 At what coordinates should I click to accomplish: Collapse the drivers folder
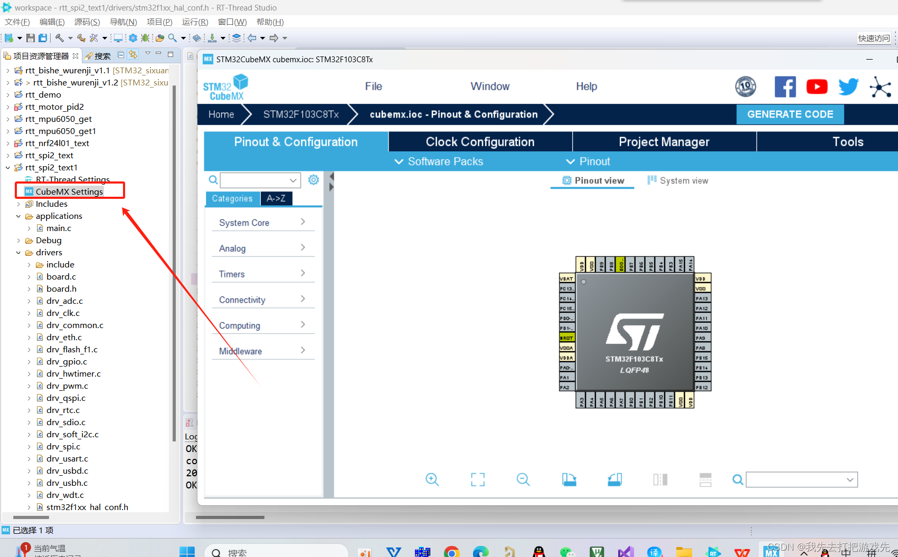click(x=18, y=253)
